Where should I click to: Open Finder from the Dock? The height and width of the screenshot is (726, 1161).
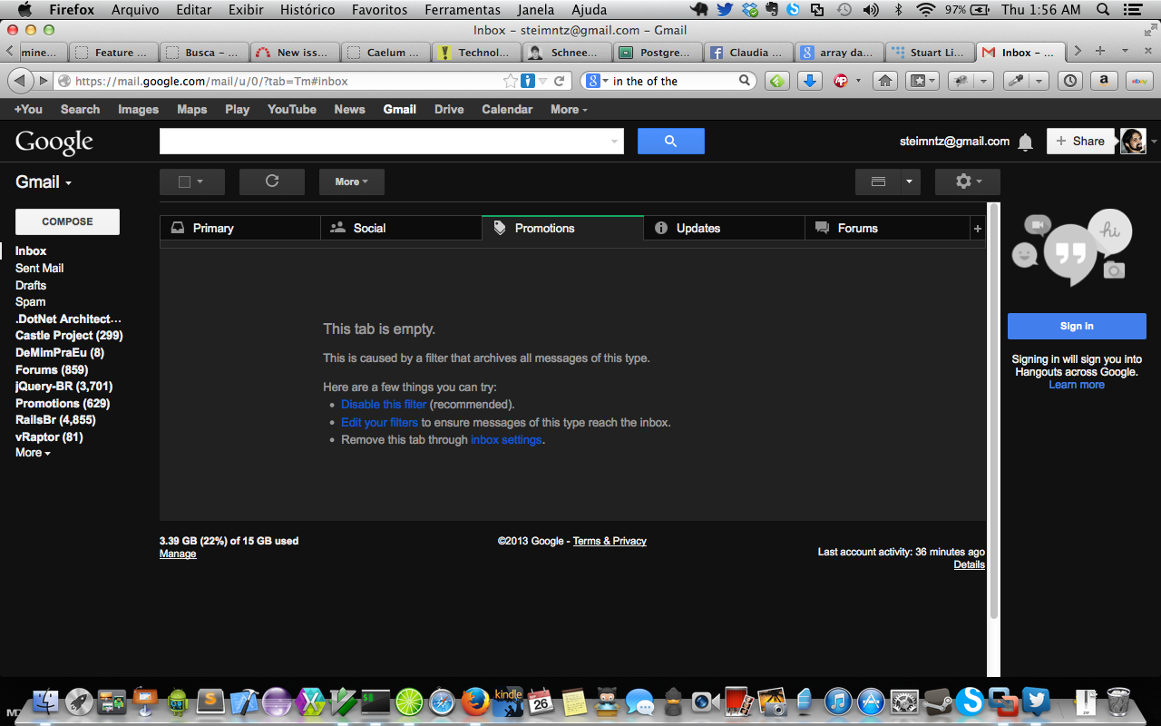click(x=46, y=701)
